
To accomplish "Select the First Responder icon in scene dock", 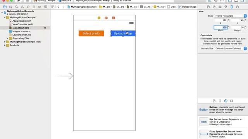I will [106, 18].
